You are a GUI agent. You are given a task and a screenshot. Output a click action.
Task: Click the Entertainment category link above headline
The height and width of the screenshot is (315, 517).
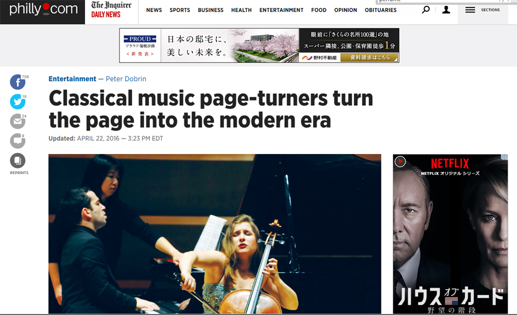click(72, 79)
